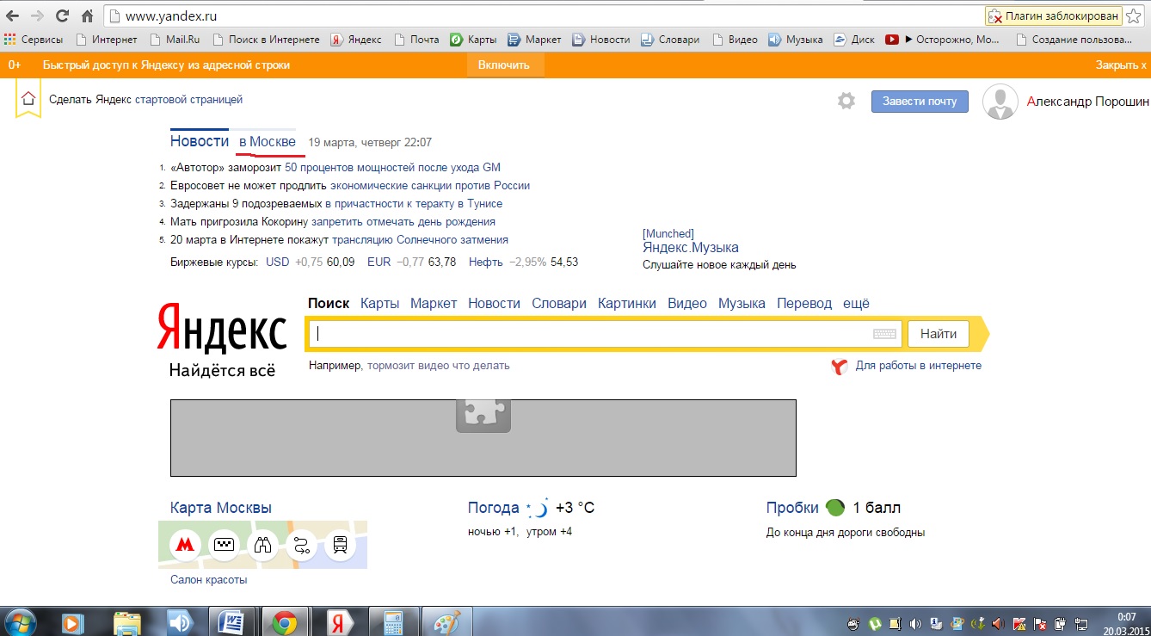
Task: Open the Сервисы apps grid bookmark
Action: tap(34, 40)
